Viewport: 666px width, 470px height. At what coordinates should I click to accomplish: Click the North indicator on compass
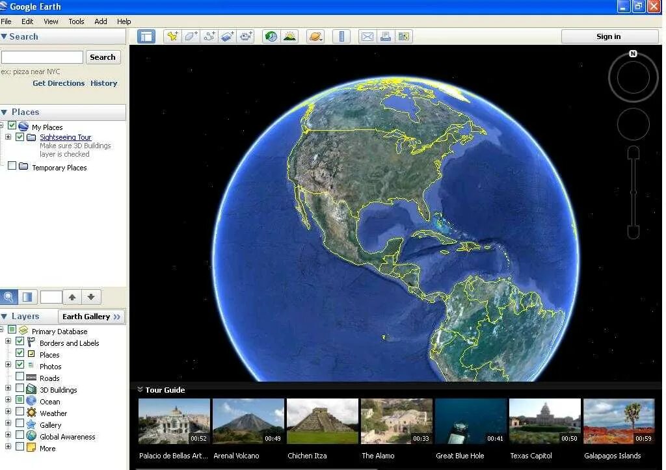(633, 53)
